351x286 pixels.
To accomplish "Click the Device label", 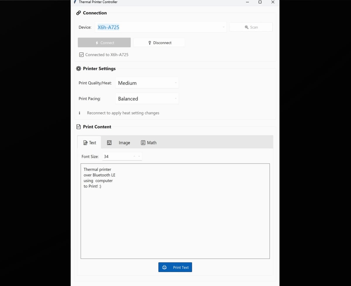I will pyautogui.click(x=85, y=27).
